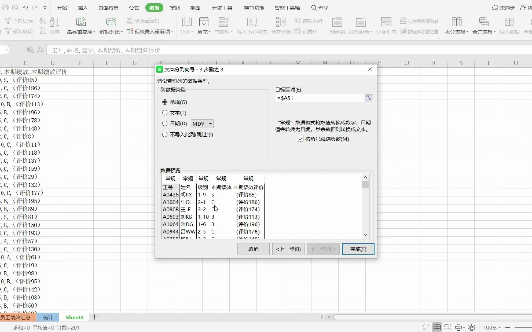Image resolution: width=532 pixels, height=332 pixels.
Task: Click the range selector icon beside 目标区域
Action: click(369, 98)
